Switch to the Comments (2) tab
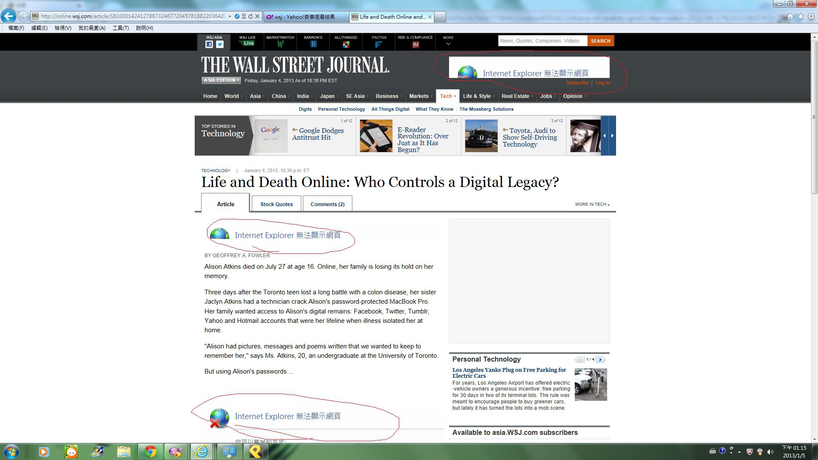 [327, 204]
